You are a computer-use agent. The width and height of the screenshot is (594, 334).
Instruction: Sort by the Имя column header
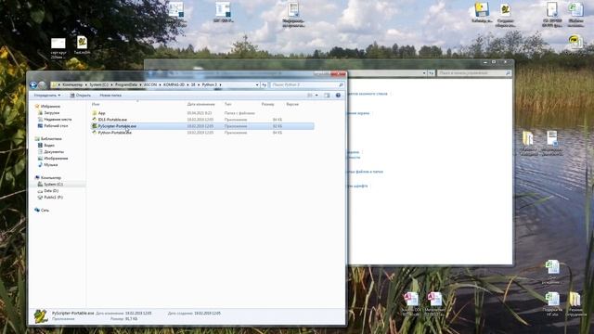click(x=96, y=104)
